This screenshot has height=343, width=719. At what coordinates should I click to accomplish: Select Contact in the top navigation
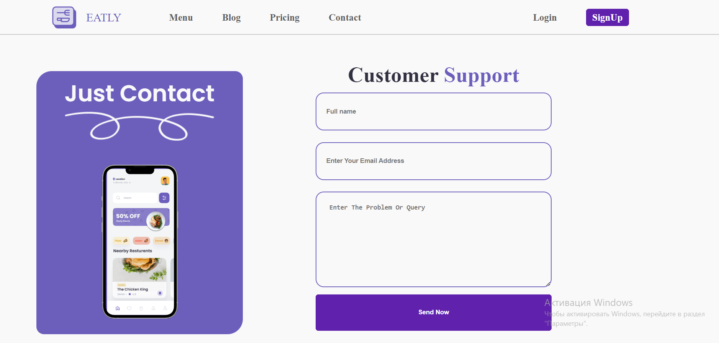(345, 18)
